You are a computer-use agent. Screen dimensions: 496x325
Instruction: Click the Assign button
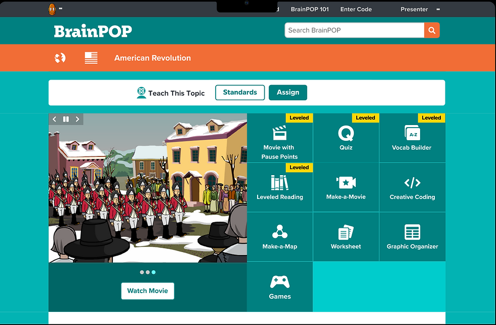(x=288, y=93)
